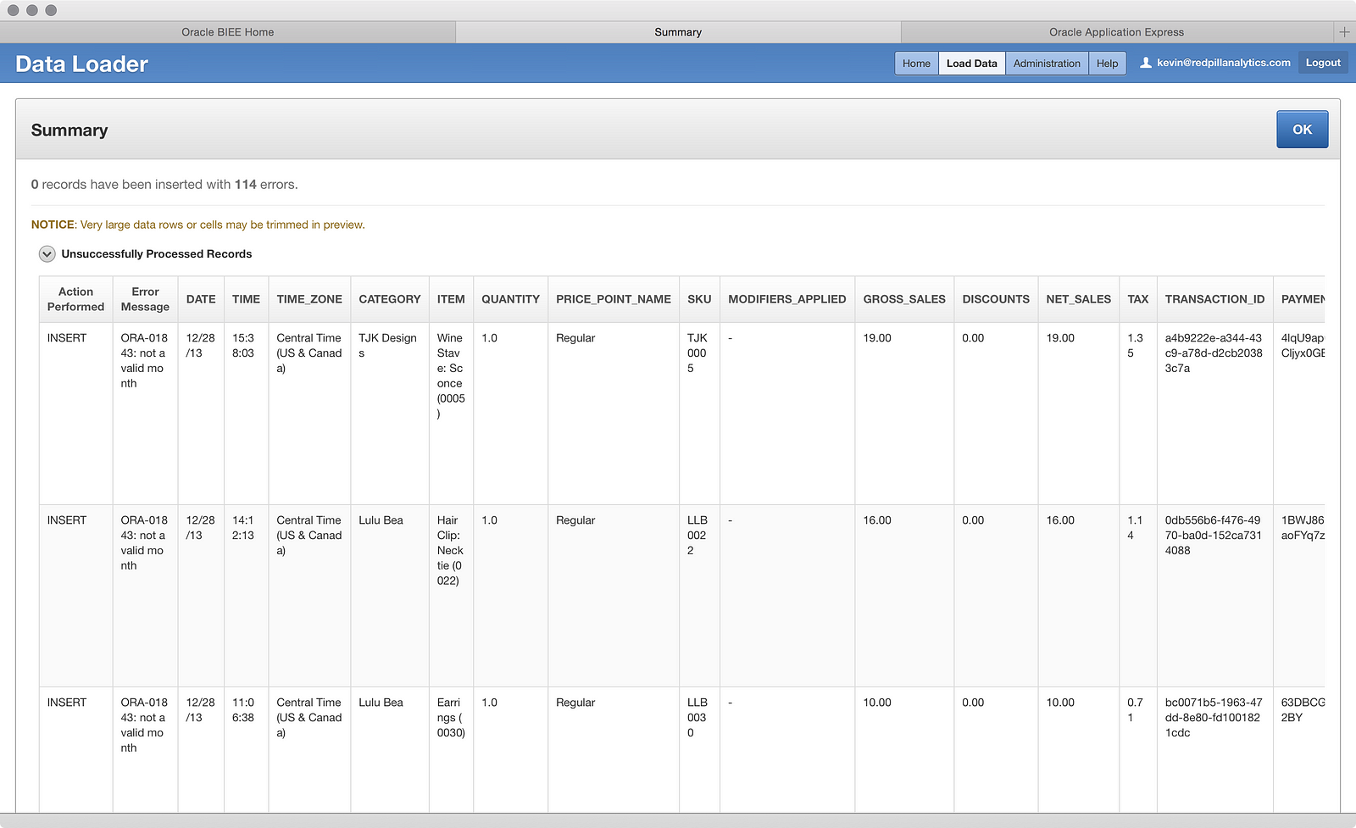Screen dimensions: 1356x828
Task: Select the 14:12:13 time cell
Action: 246,596
